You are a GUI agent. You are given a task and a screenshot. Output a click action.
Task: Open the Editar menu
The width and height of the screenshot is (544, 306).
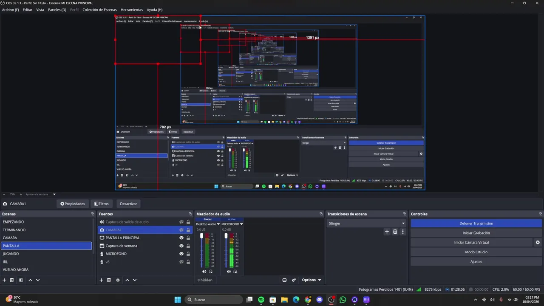point(28,10)
